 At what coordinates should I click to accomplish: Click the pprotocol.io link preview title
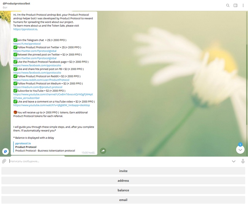pyautogui.click(x=23, y=143)
